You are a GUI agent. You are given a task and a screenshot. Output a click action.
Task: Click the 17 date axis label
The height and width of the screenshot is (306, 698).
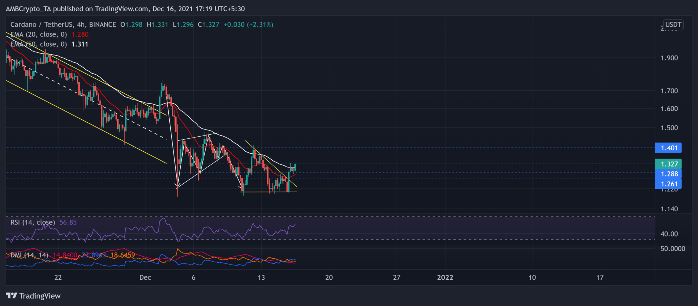tap(600, 277)
